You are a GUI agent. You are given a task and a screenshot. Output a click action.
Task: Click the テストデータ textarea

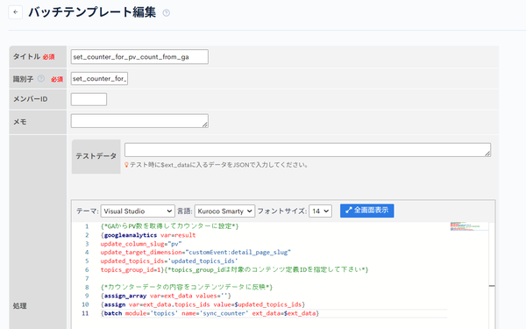tap(308, 150)
